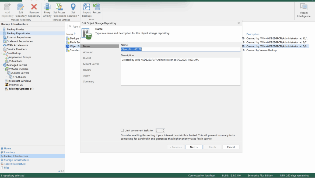
Task: Select the Bucket wizard step
Action: click(87, 58)
